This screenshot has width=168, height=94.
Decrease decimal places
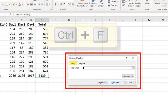[73, 4]
